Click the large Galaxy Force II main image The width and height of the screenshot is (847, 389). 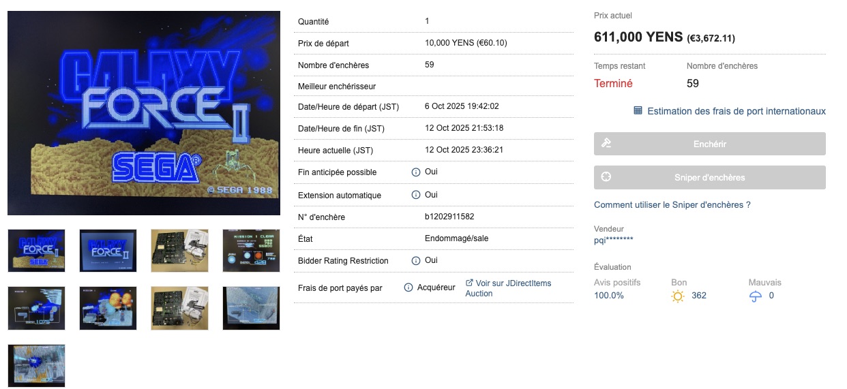pyautogui.click(x=144, y=113)
